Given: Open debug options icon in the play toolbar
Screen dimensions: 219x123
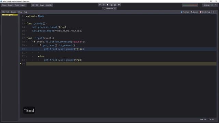Looking at the screenshot, I should point(119,5).
